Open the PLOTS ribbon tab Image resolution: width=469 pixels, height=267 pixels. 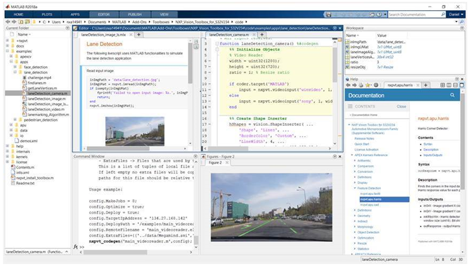tap(47, 14)
